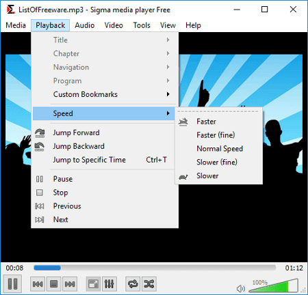Toggle the shuffle random playback button
308x295 pixels.
(149, 284)
